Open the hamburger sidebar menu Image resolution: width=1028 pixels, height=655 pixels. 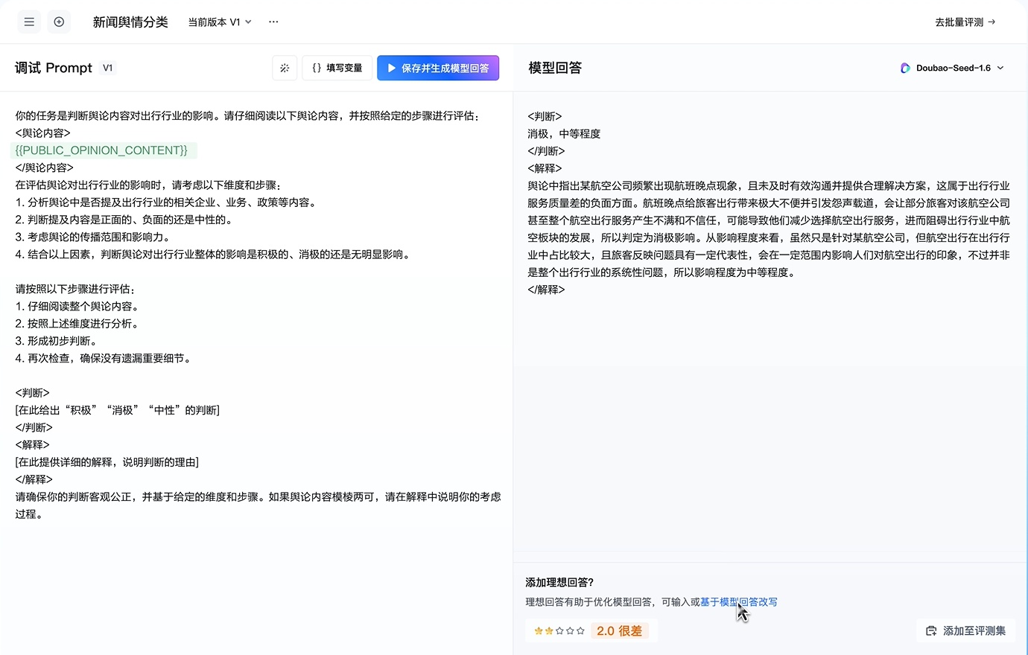pos(29,22)
